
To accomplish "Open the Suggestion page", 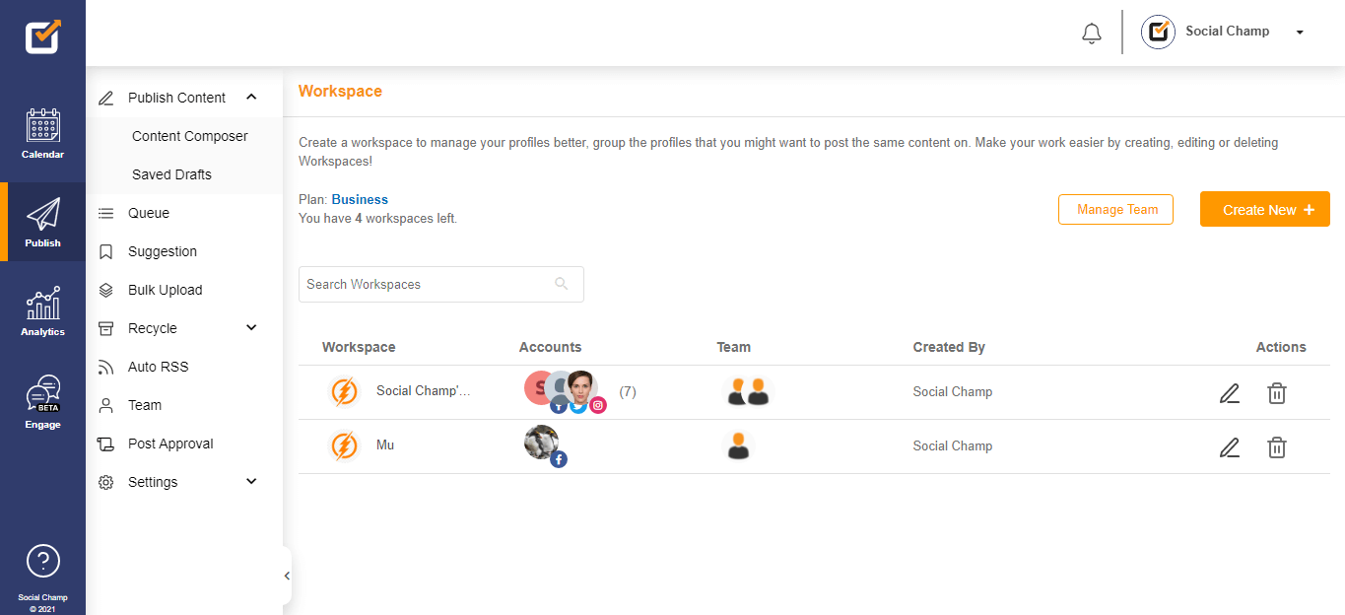I will pos(163,251).
